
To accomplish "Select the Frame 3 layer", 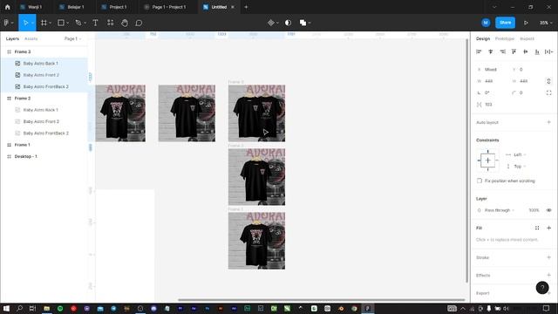I will (x=44, y=51).
